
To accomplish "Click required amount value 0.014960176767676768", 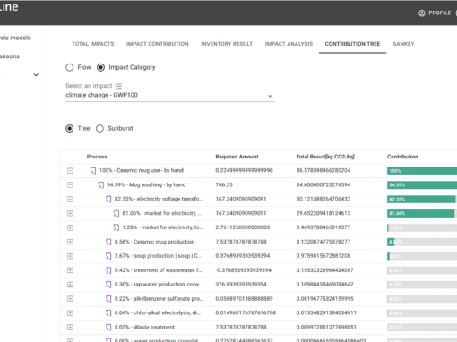I will 246,313.
